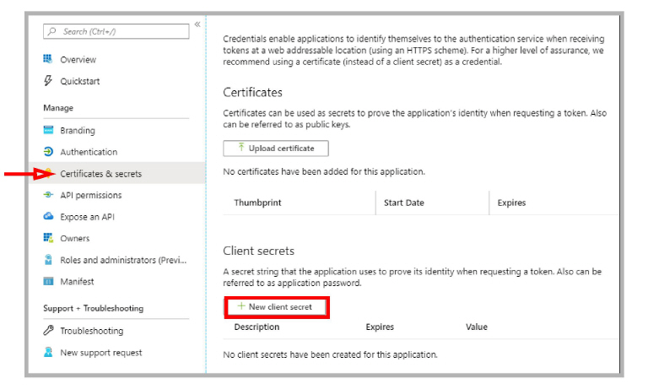Click 'No certificates have been added' message
This screenshot has height=389, width=648.
pyautogui.click(x=324, y=171)
